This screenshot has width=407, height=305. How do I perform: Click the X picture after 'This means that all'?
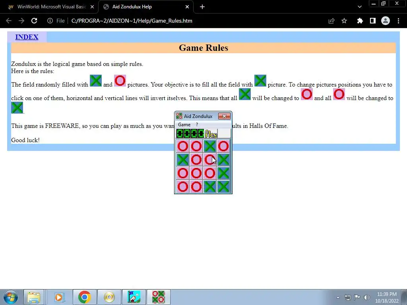click(245, 94)
